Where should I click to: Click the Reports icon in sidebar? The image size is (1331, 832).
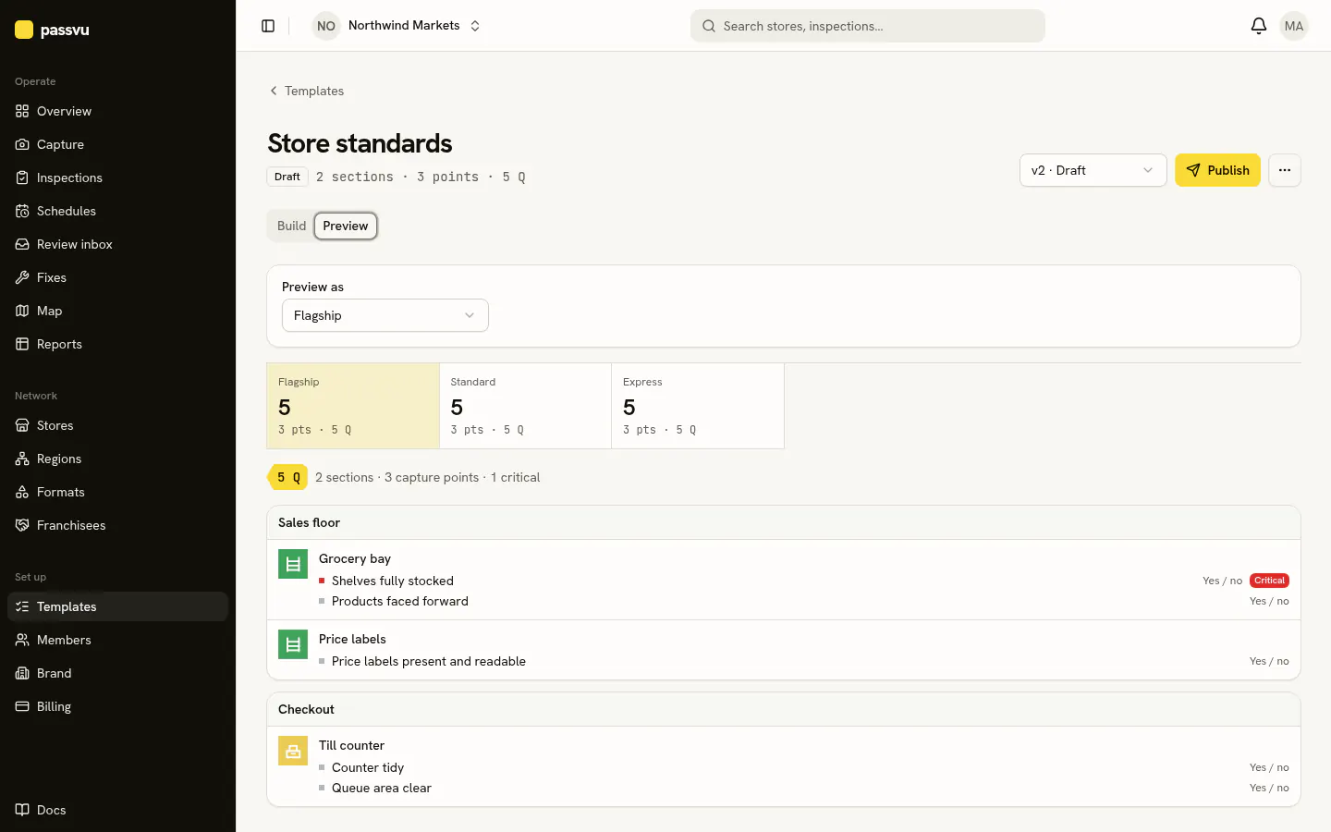tap(22, 344)
